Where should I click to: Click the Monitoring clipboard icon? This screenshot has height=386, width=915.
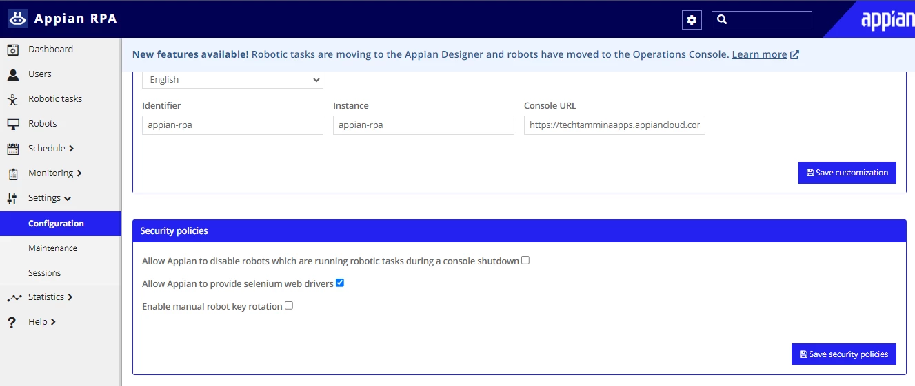(12, 173)
